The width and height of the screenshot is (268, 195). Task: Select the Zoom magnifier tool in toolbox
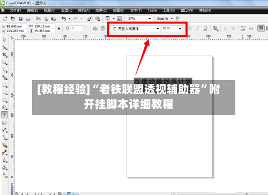[4, 63]
